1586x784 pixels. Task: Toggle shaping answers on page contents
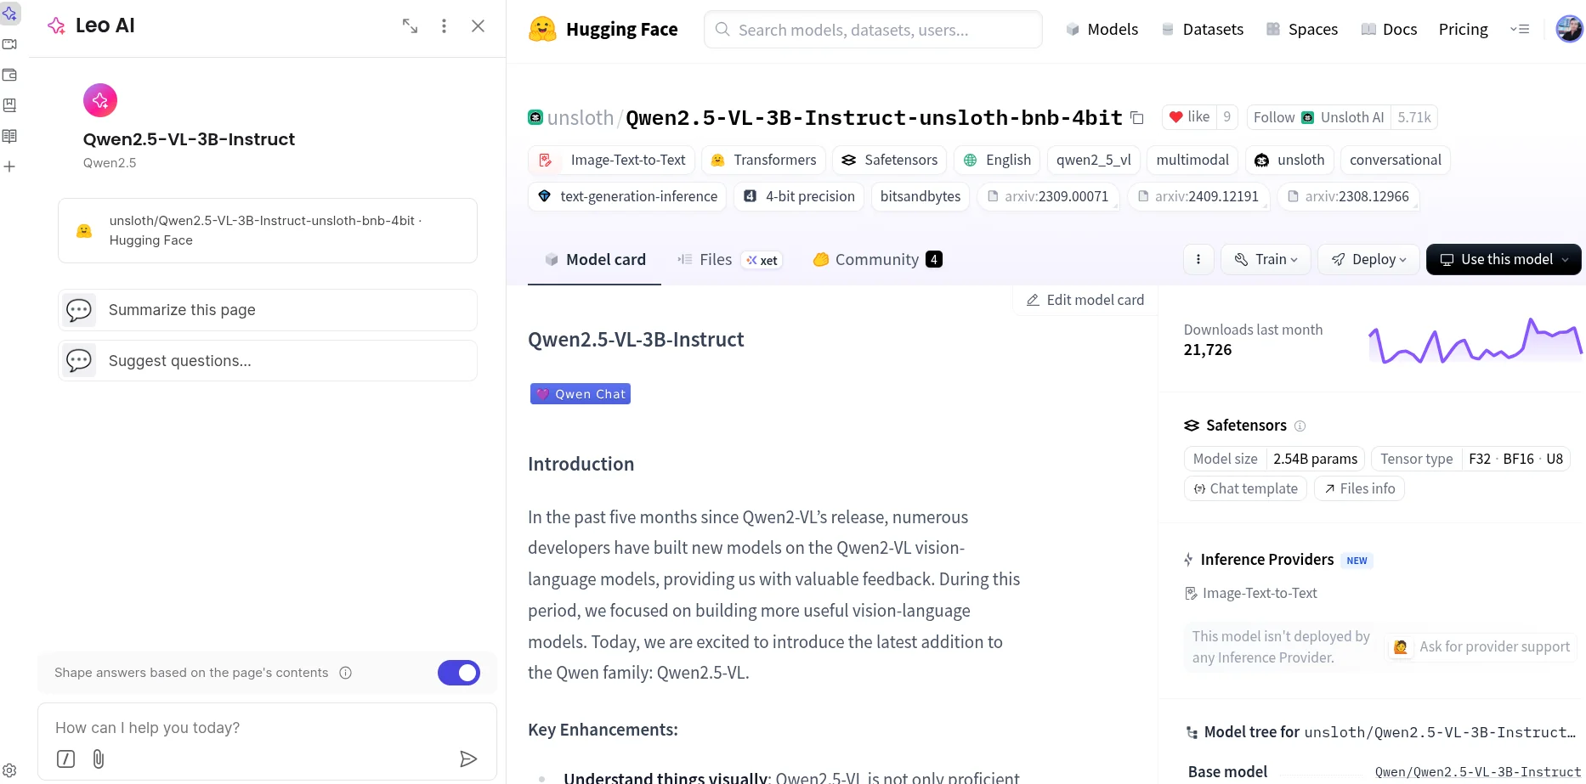coord(459,673)
